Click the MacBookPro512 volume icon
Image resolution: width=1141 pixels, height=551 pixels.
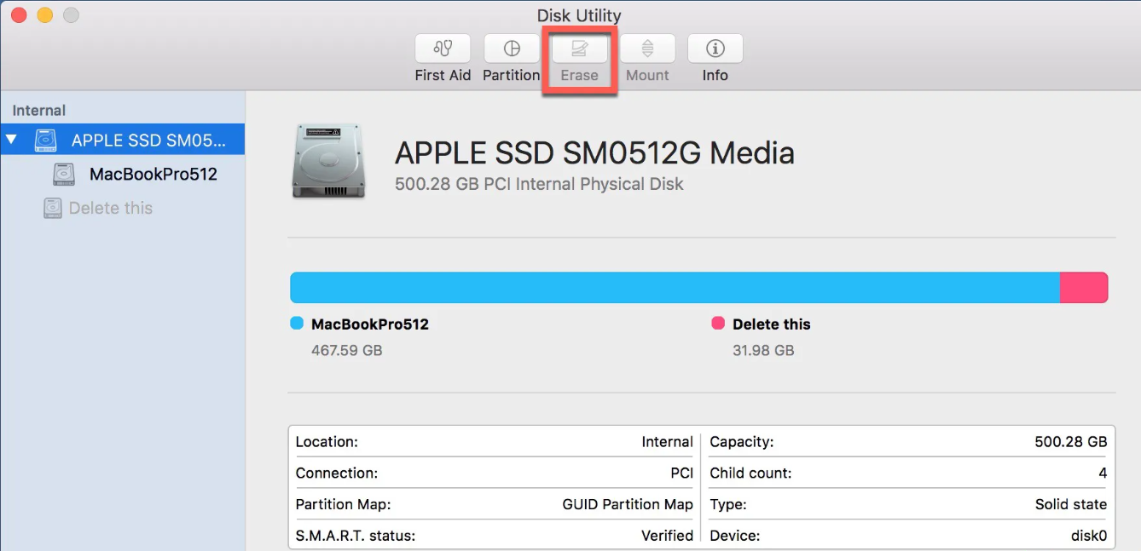(x=64, y=175)
